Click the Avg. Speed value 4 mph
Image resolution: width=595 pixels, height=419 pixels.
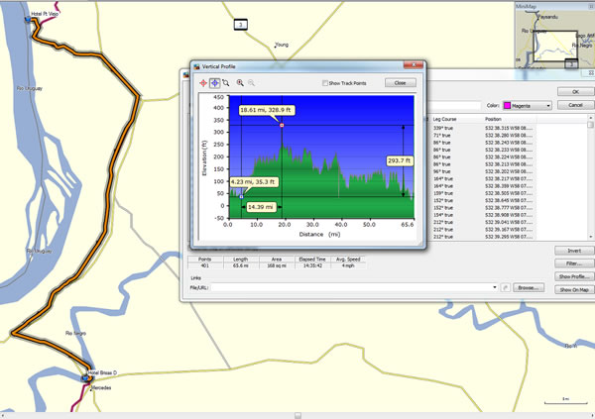pos(348,265)
